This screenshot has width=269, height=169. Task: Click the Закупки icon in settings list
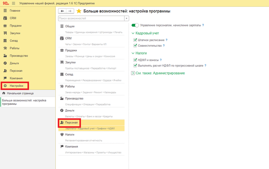tap(62, 62)
